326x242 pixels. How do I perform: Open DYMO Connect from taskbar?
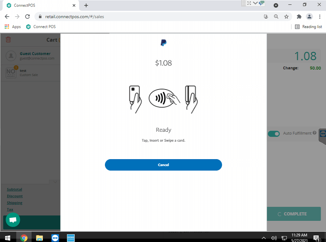pyautogui.click(x=71, y=238)
